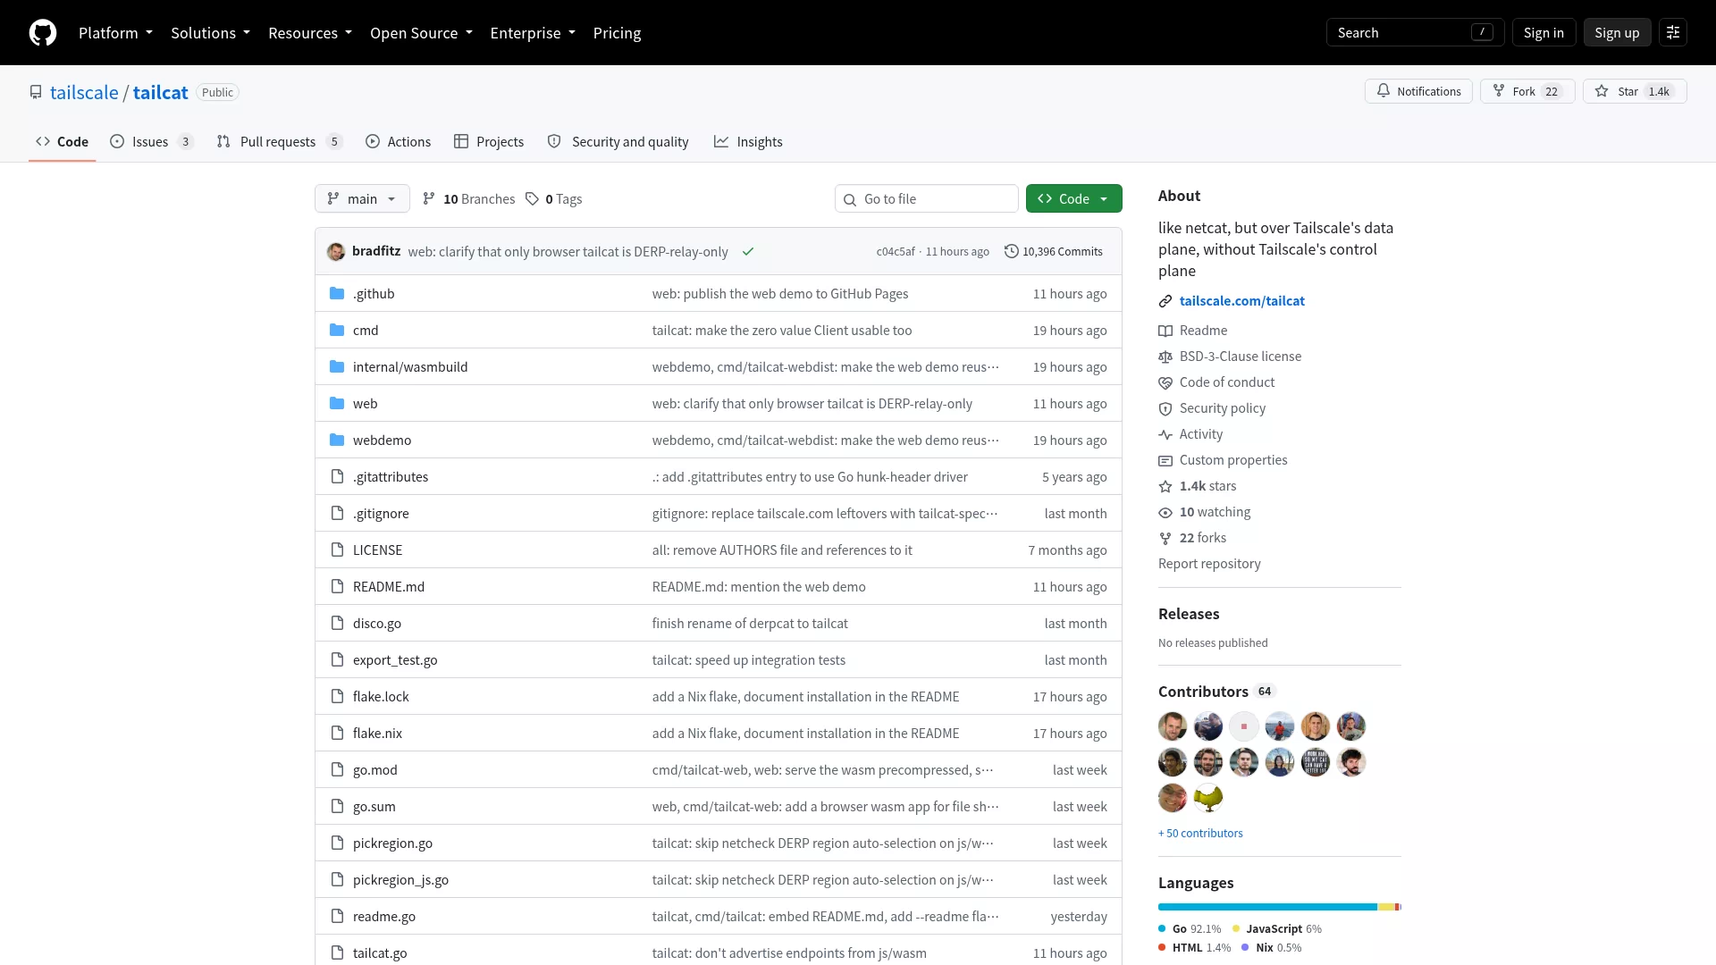The image size is (1716, 965).
Task: Click the Go segment of languages bar
Action: pos(1267,907)
